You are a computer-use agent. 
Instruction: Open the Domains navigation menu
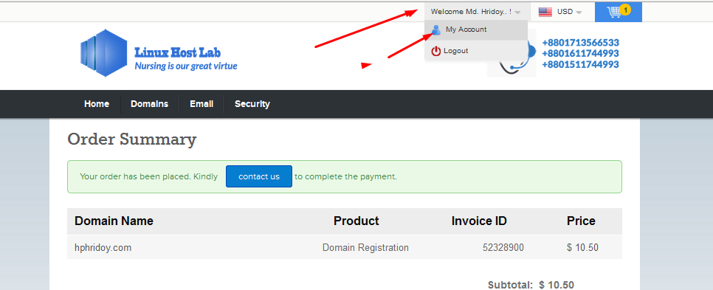(x=150, y=104)
